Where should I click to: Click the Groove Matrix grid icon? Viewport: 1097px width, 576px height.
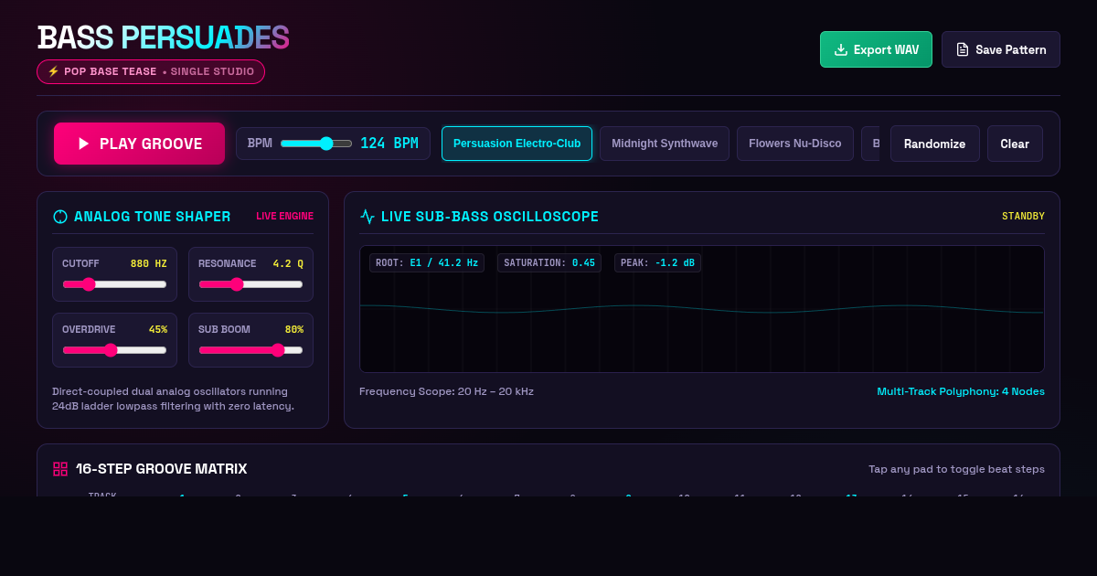coord(60,469)
